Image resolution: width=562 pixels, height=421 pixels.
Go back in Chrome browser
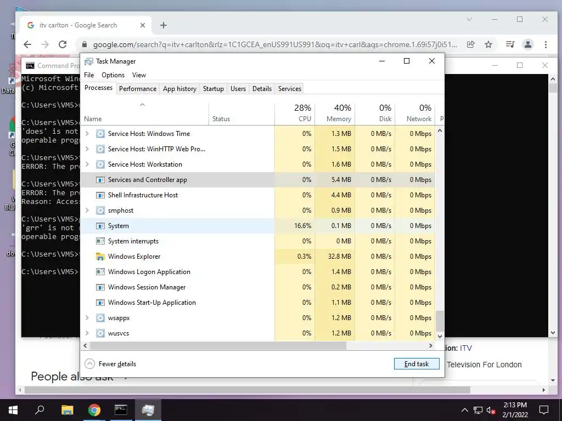[x=27, y=44]
